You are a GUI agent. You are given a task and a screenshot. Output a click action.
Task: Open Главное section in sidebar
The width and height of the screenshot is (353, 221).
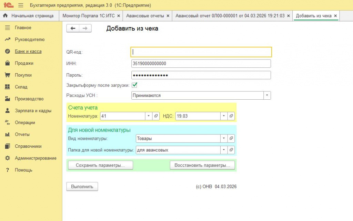[x=23, y=27]
